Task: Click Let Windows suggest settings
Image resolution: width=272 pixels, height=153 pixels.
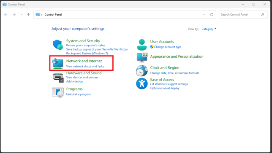Action: pos(169,84)
